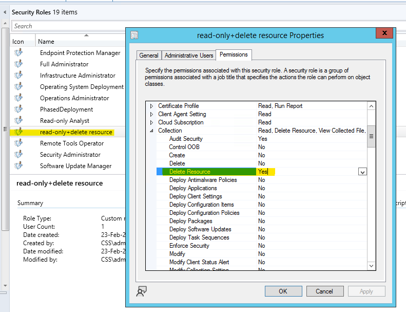Click the Operations Administrator role icon
The image size is (406, 312).
click(x=18, y=98)
